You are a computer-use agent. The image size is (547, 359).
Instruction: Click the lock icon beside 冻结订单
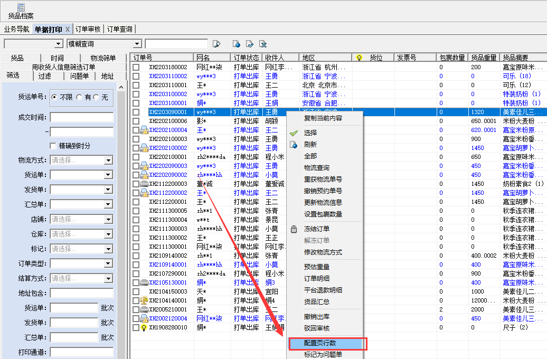pos(294,229)
